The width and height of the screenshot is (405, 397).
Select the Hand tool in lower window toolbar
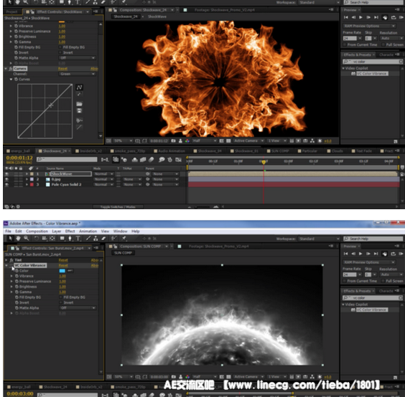18,238
